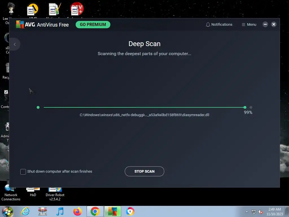Click the Deep Scan progress bar
This screenshot has width=289, height=217.
[x=144, y=107]
